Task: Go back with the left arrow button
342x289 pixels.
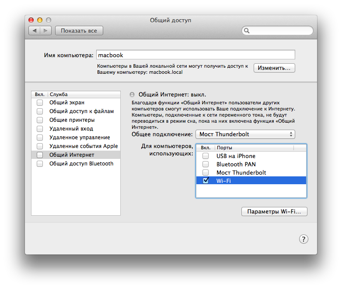Action: pyautogui.click(x=35, y=31)
